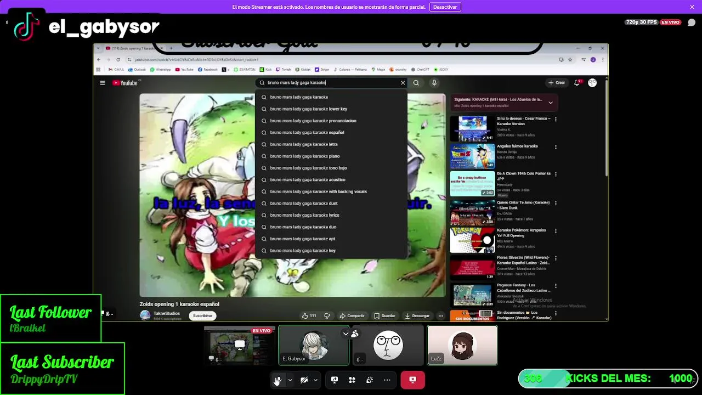Viewport: 702px width, 395px height.
Task: Open YouTube notifications bell
Action: point(577,83)
